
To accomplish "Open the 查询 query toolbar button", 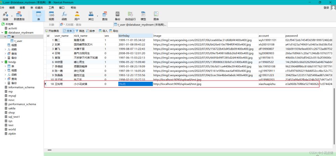I will click(x=105, y=16).
